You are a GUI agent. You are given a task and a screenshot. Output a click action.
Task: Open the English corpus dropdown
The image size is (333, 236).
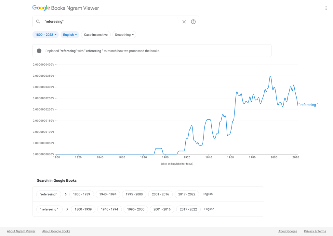70,35
